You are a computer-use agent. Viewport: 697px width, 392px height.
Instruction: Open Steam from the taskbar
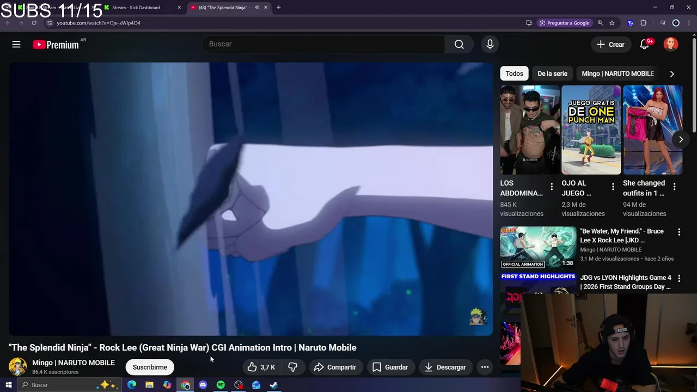pos(274,385)
